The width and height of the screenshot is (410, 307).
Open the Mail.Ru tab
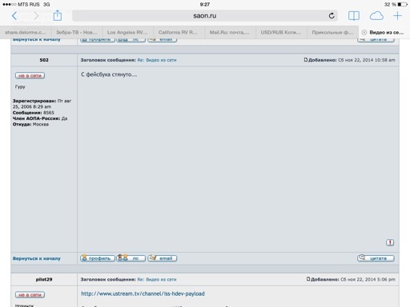[x=230, y=33]
